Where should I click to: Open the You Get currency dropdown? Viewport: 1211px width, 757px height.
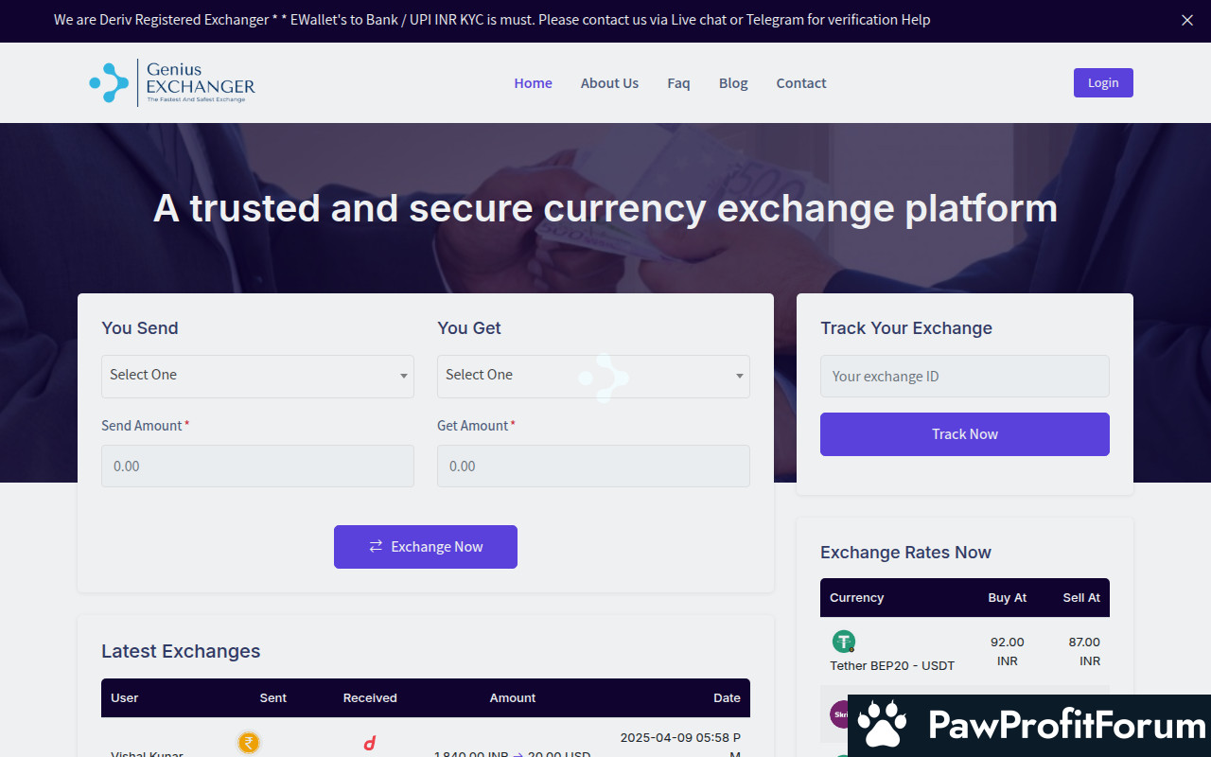point(593,376)
